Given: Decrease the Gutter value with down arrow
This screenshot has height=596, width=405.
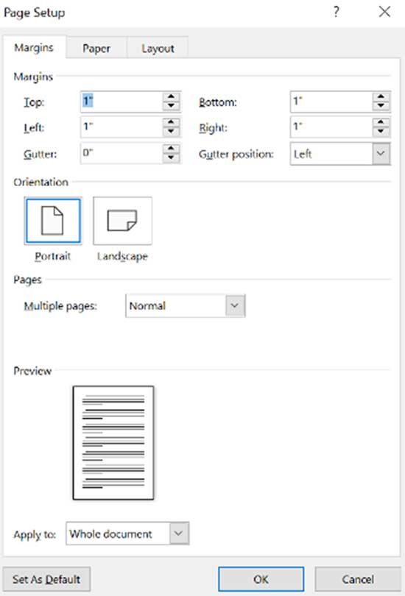Looking at the screenshot, I should (x=171, y=157).
